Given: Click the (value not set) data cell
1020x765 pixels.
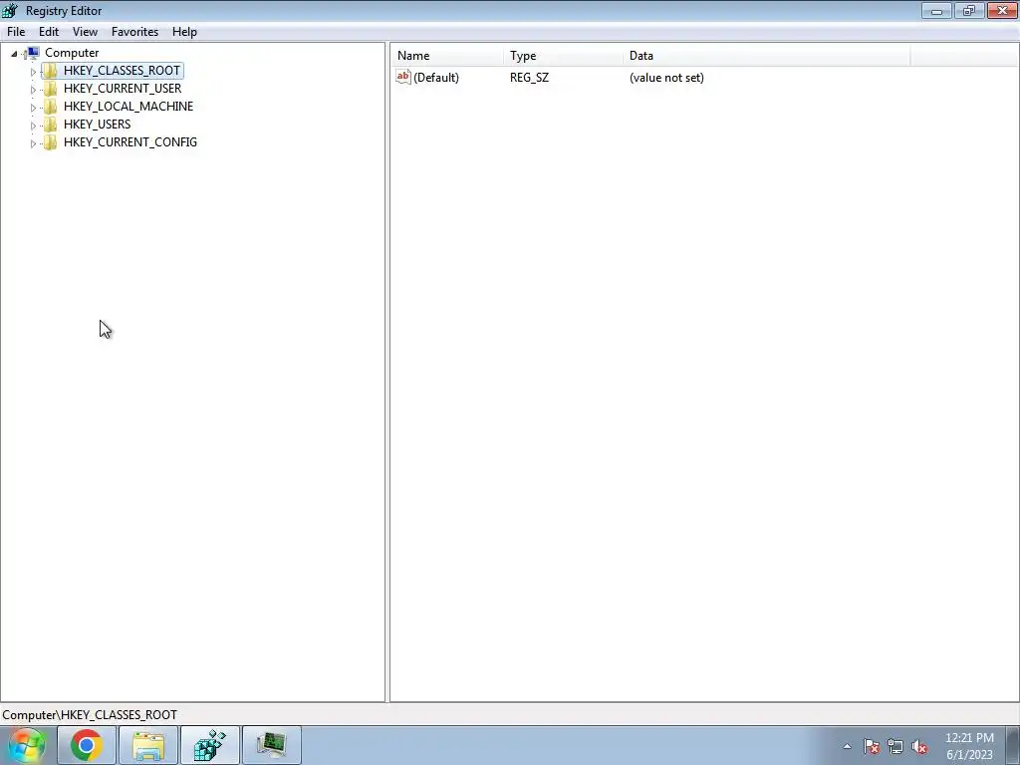Looking at the screenshot, I should 666,78.
